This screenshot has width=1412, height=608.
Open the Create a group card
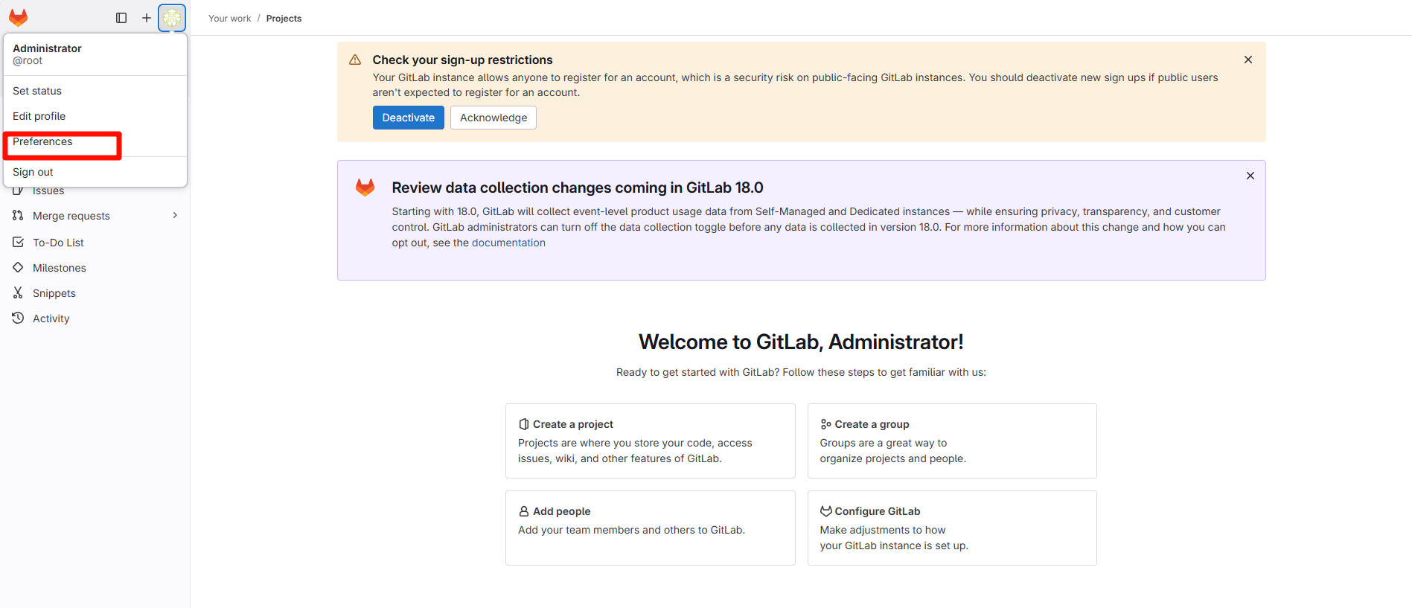[952, 441]
